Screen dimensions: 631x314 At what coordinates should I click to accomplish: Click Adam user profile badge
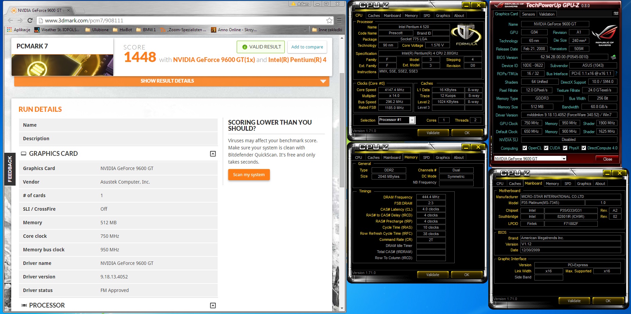(300, 4)
